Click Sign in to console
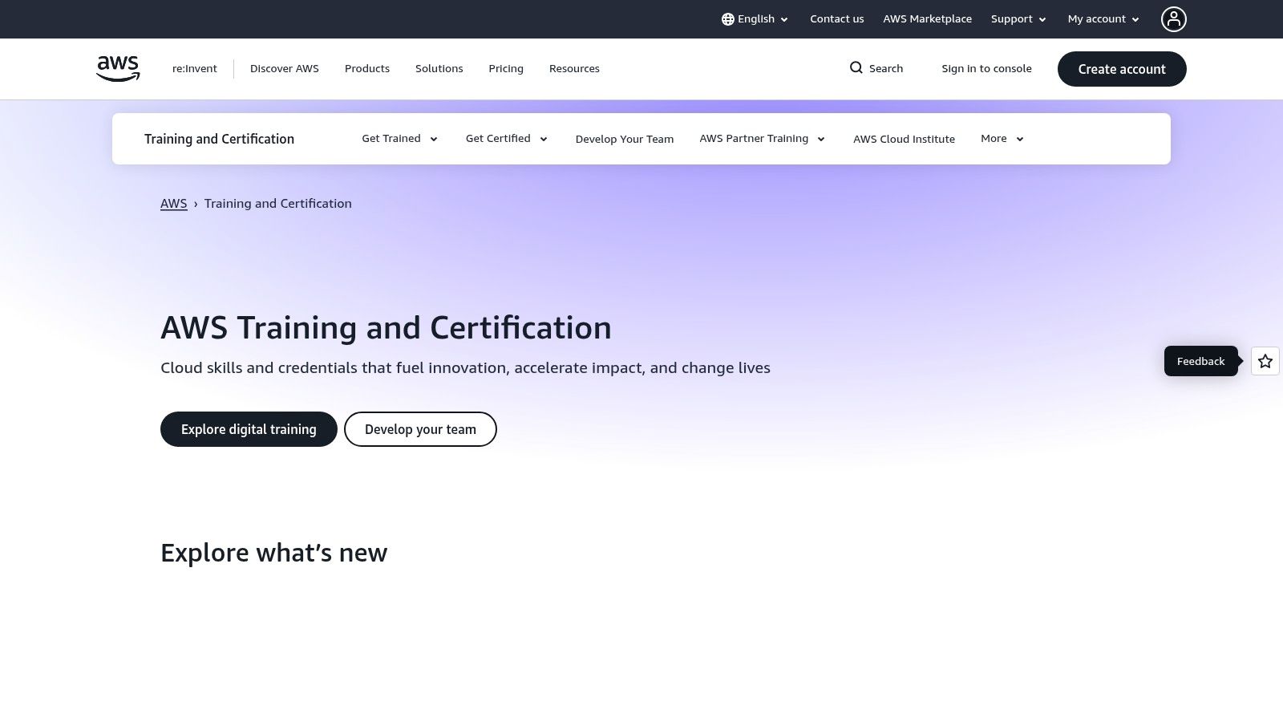Image resolution: width=1283 pixels, height=722 pixels. [x=986, y=68]
